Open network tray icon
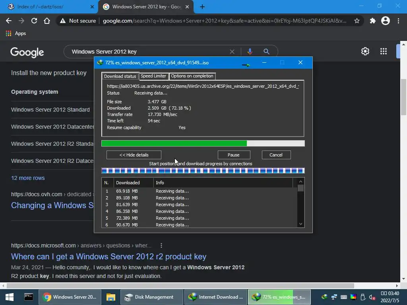407x305 pixels. click(334, 297)
